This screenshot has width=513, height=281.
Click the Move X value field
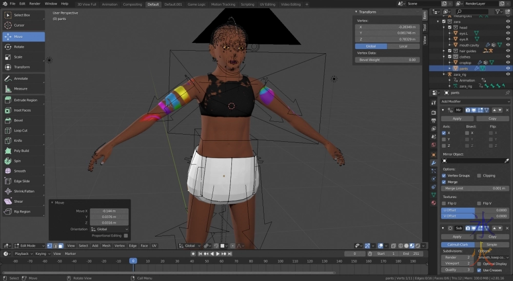tap(109, 211)
